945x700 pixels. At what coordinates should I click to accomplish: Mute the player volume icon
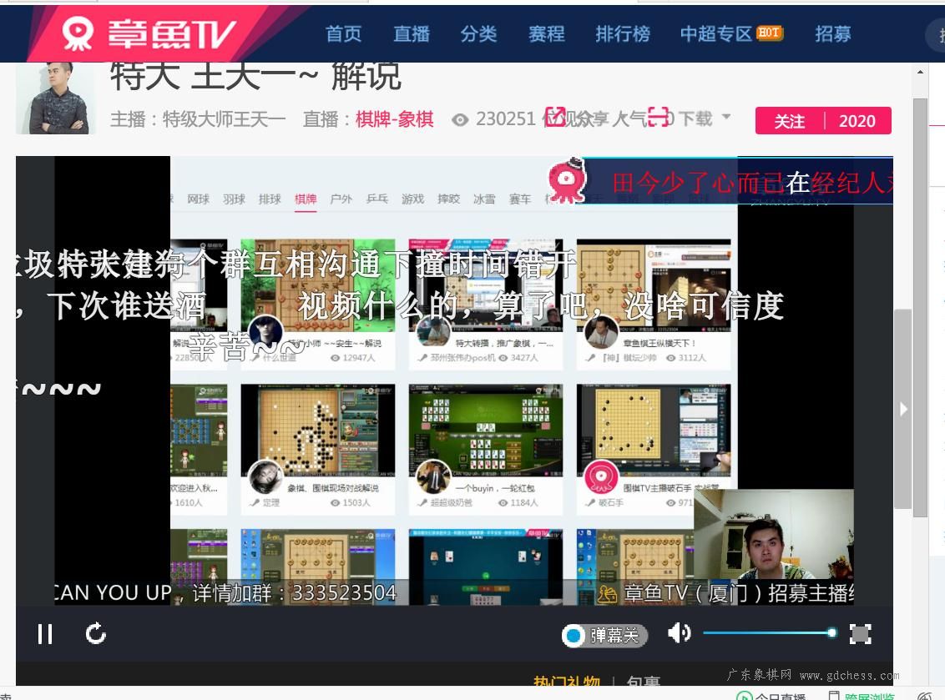(680, 633)
